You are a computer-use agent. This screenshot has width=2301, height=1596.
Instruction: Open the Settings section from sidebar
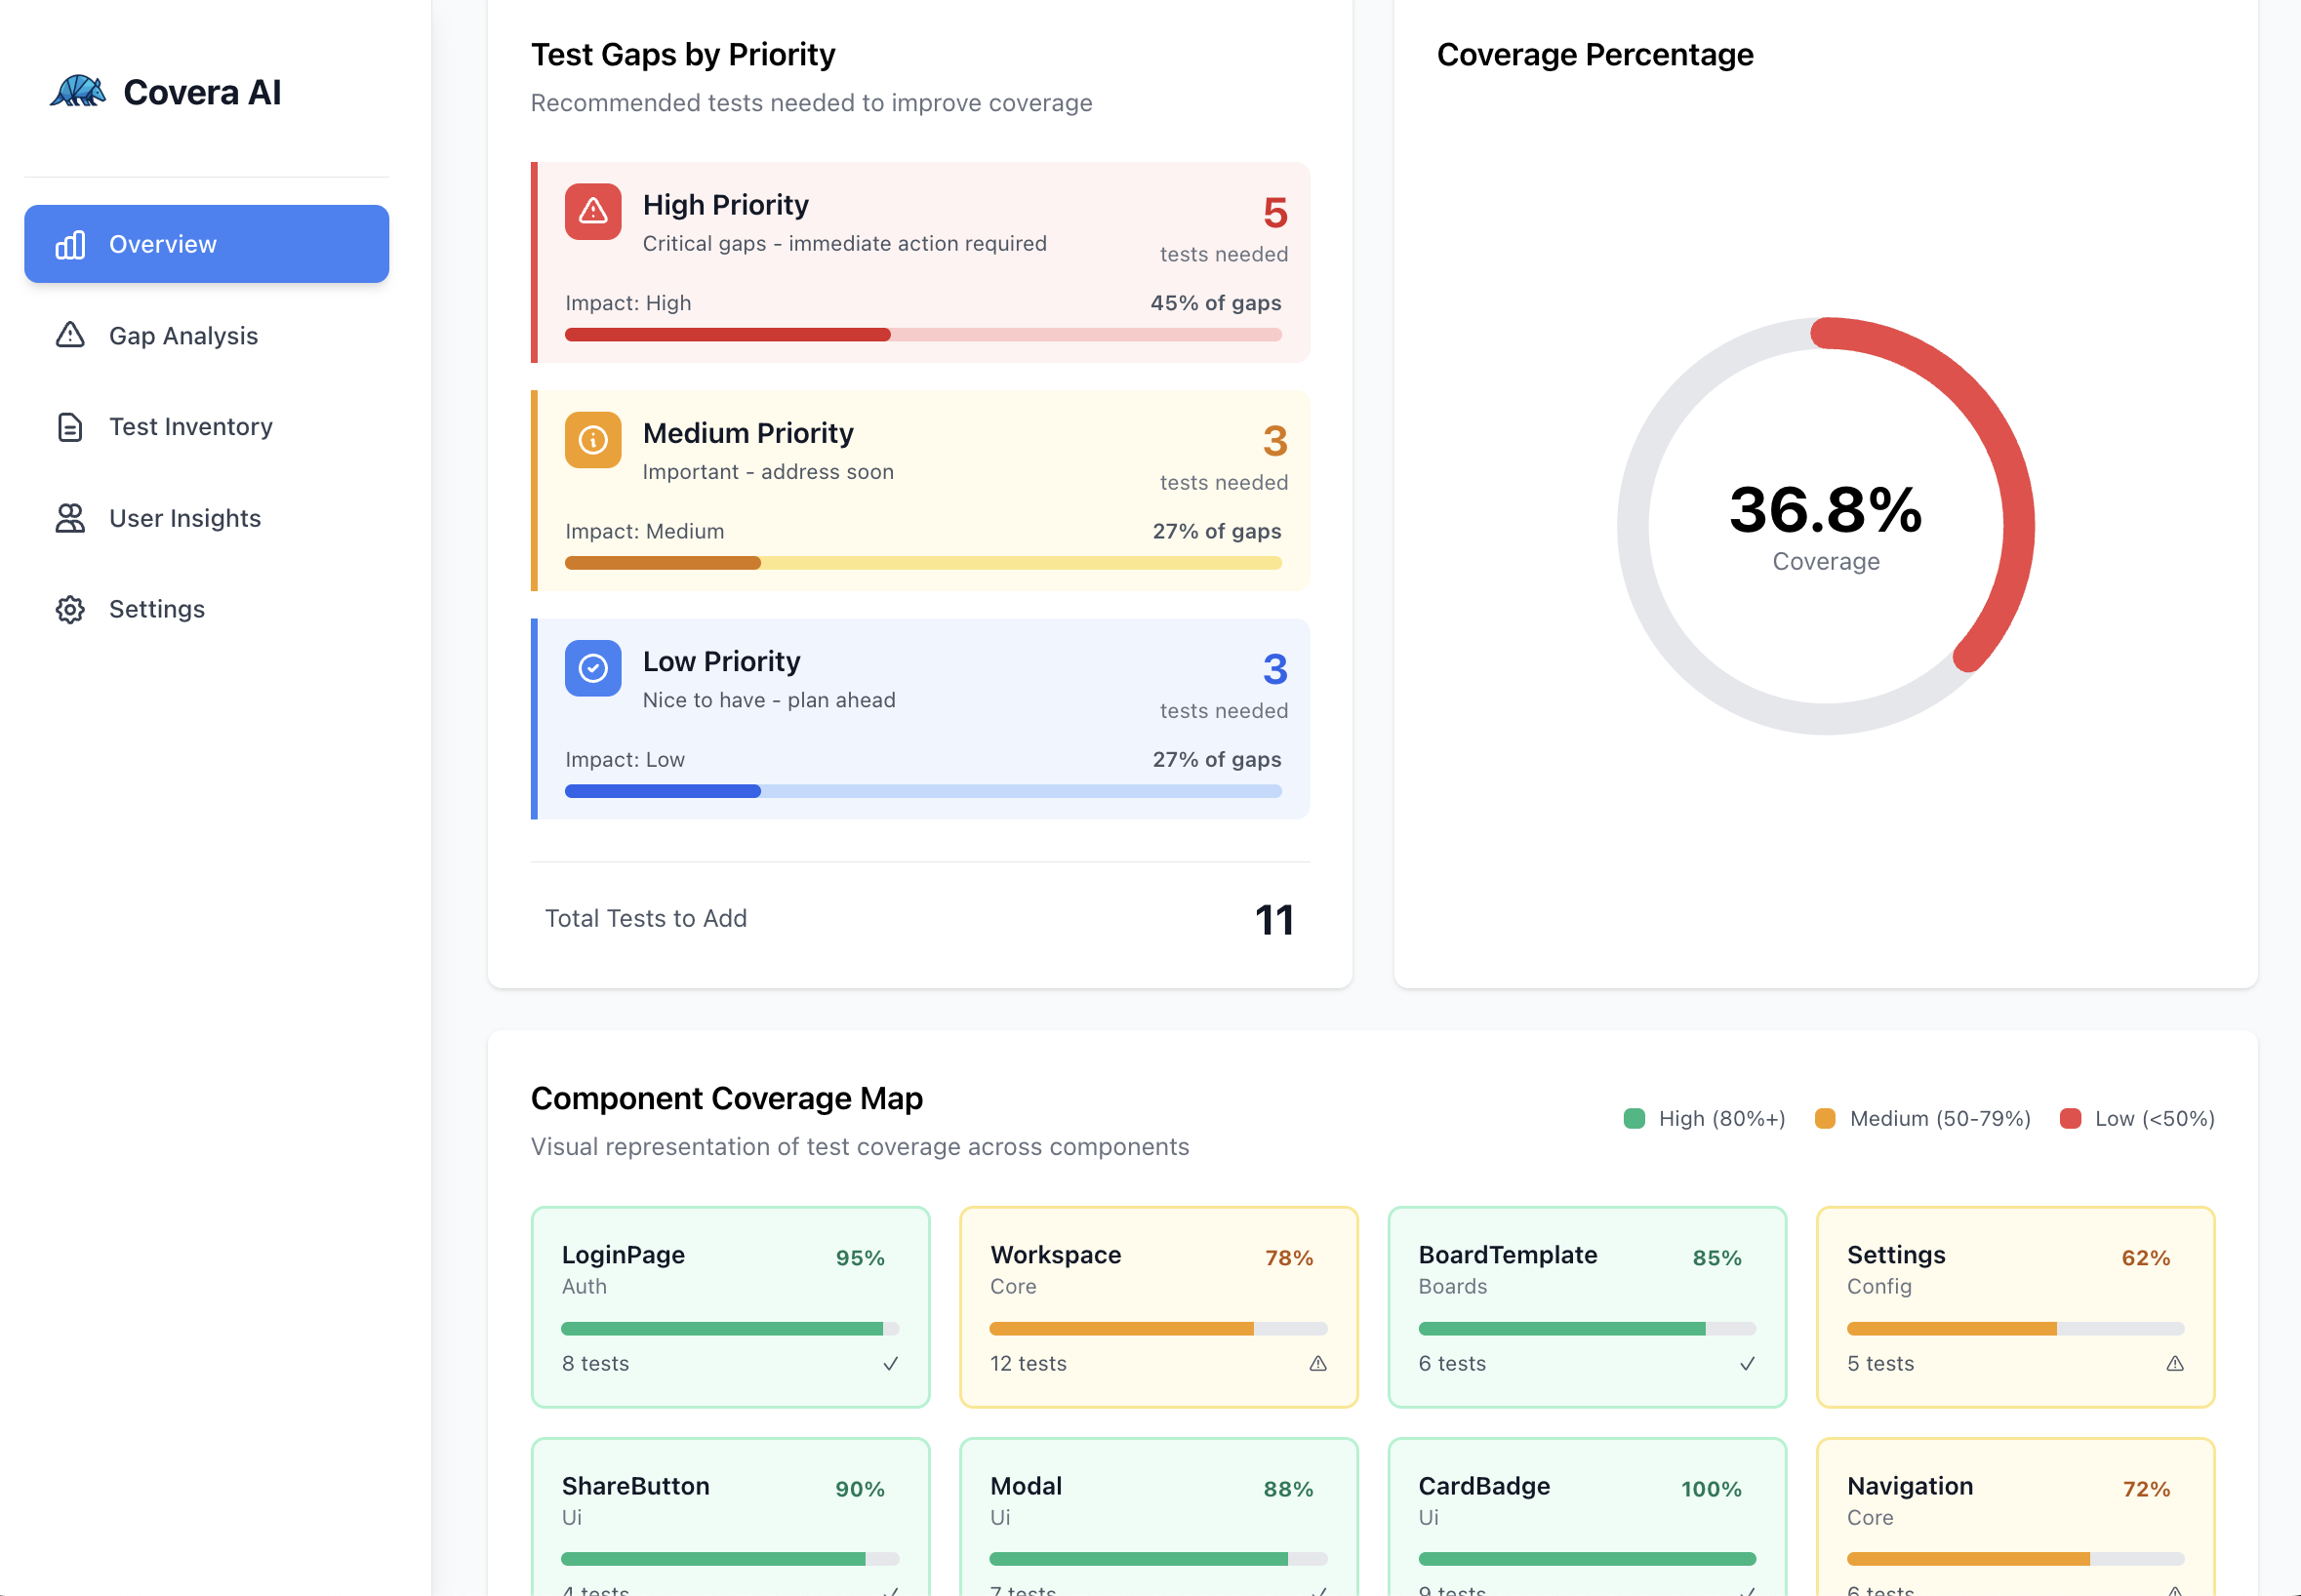point(156,609)
